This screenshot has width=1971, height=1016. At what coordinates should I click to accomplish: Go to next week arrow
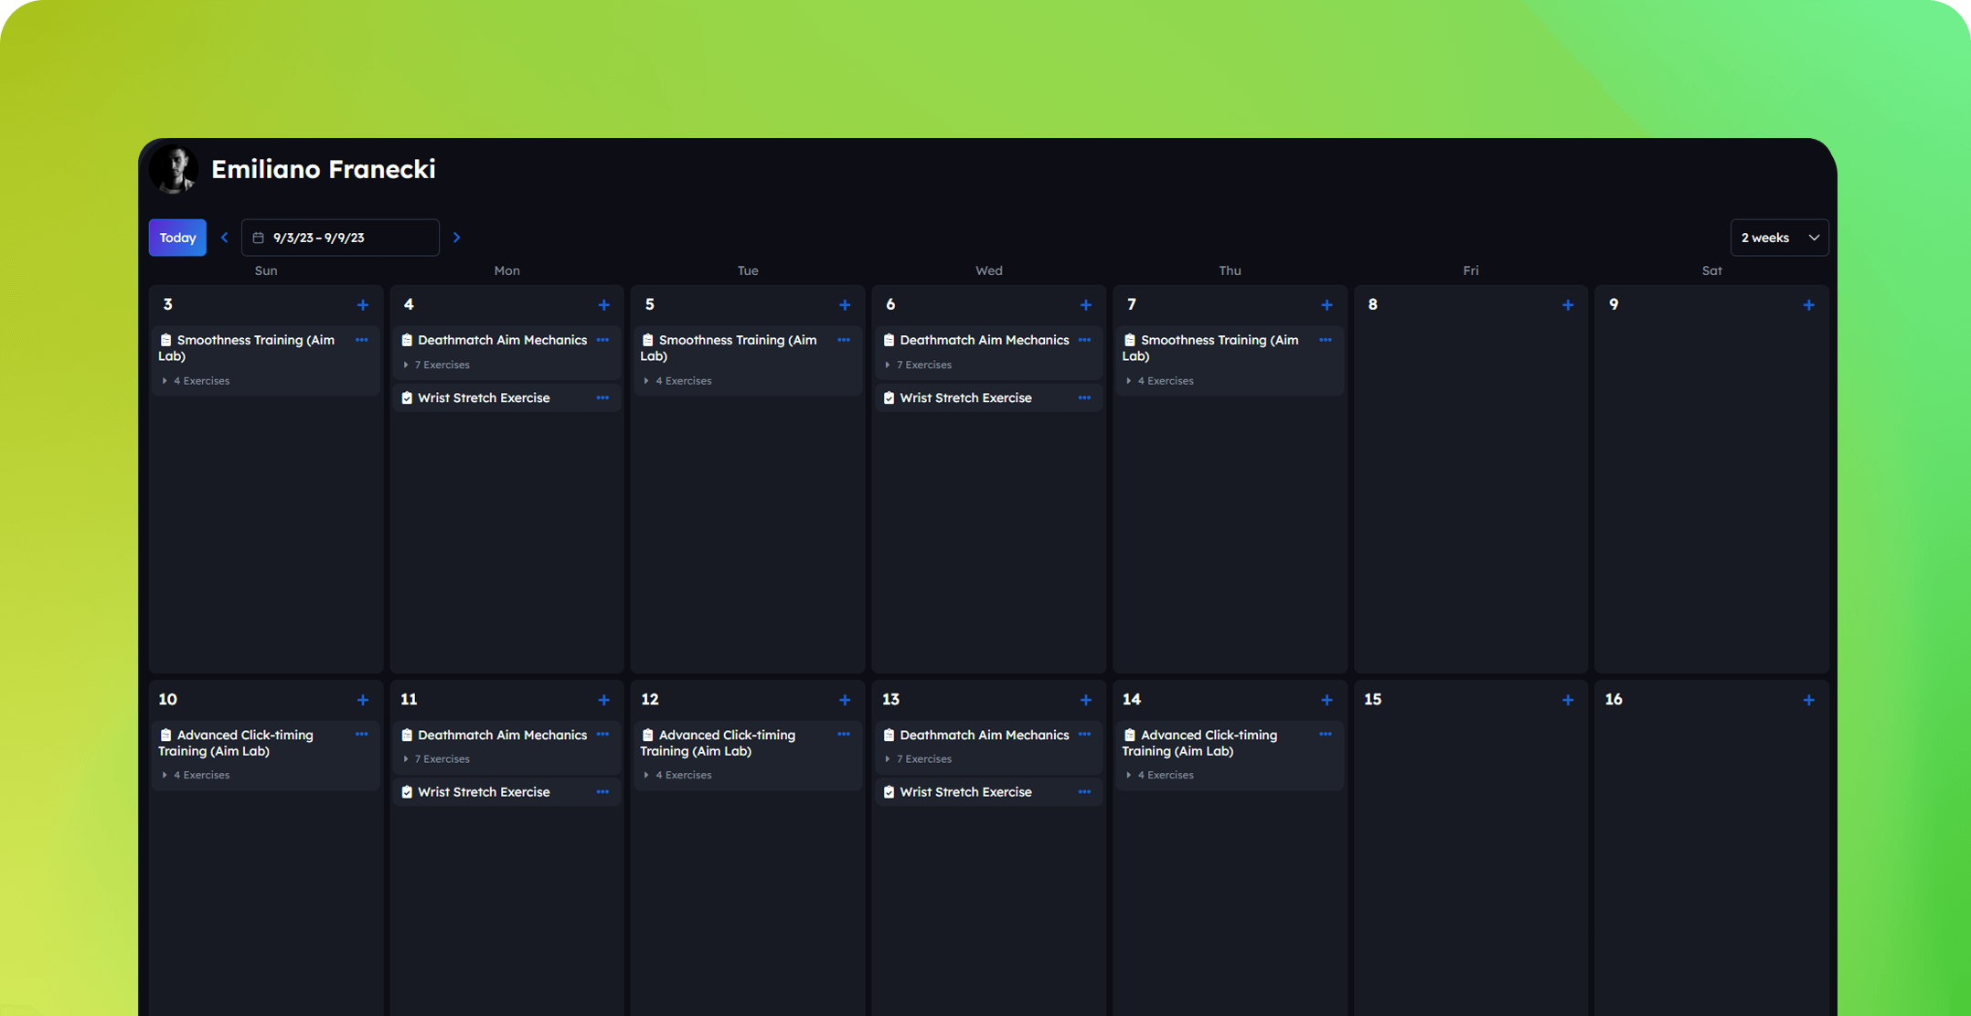(x=457, y=238)
